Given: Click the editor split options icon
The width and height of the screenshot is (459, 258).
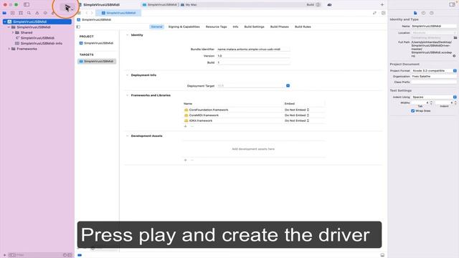Looking at the screenshot, I should click(x=374, y=13).
